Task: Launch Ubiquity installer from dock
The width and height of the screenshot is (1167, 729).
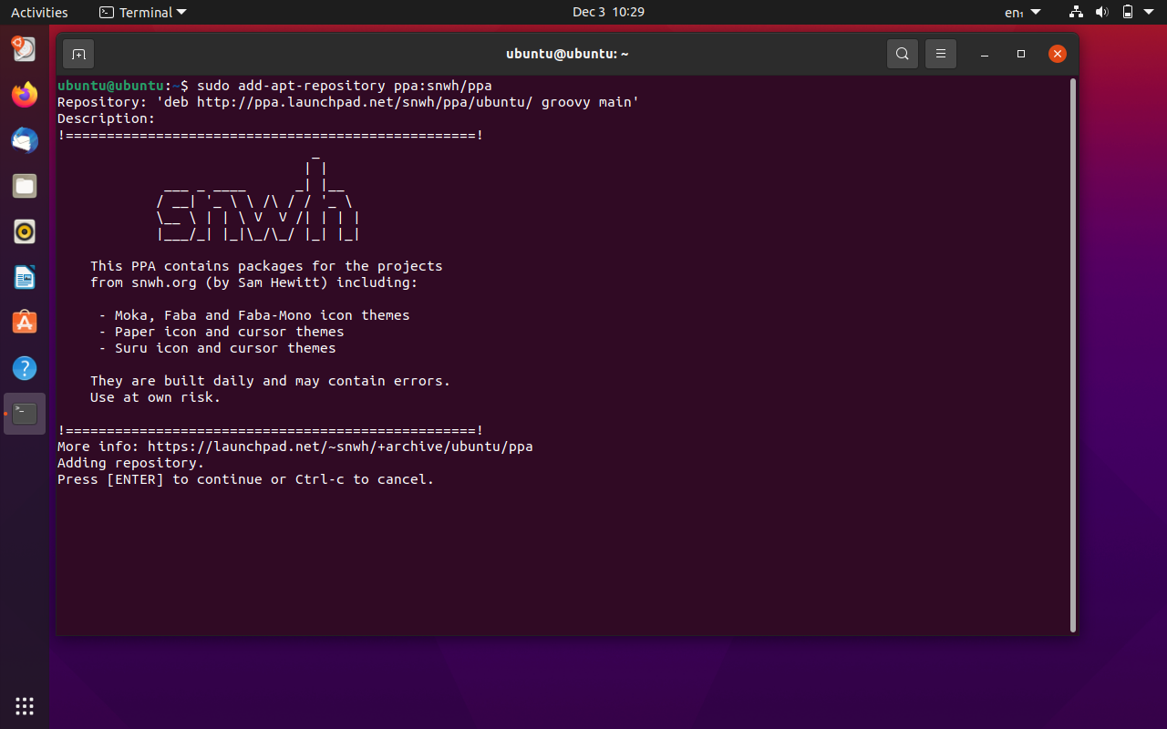Action: click(25, 48)
